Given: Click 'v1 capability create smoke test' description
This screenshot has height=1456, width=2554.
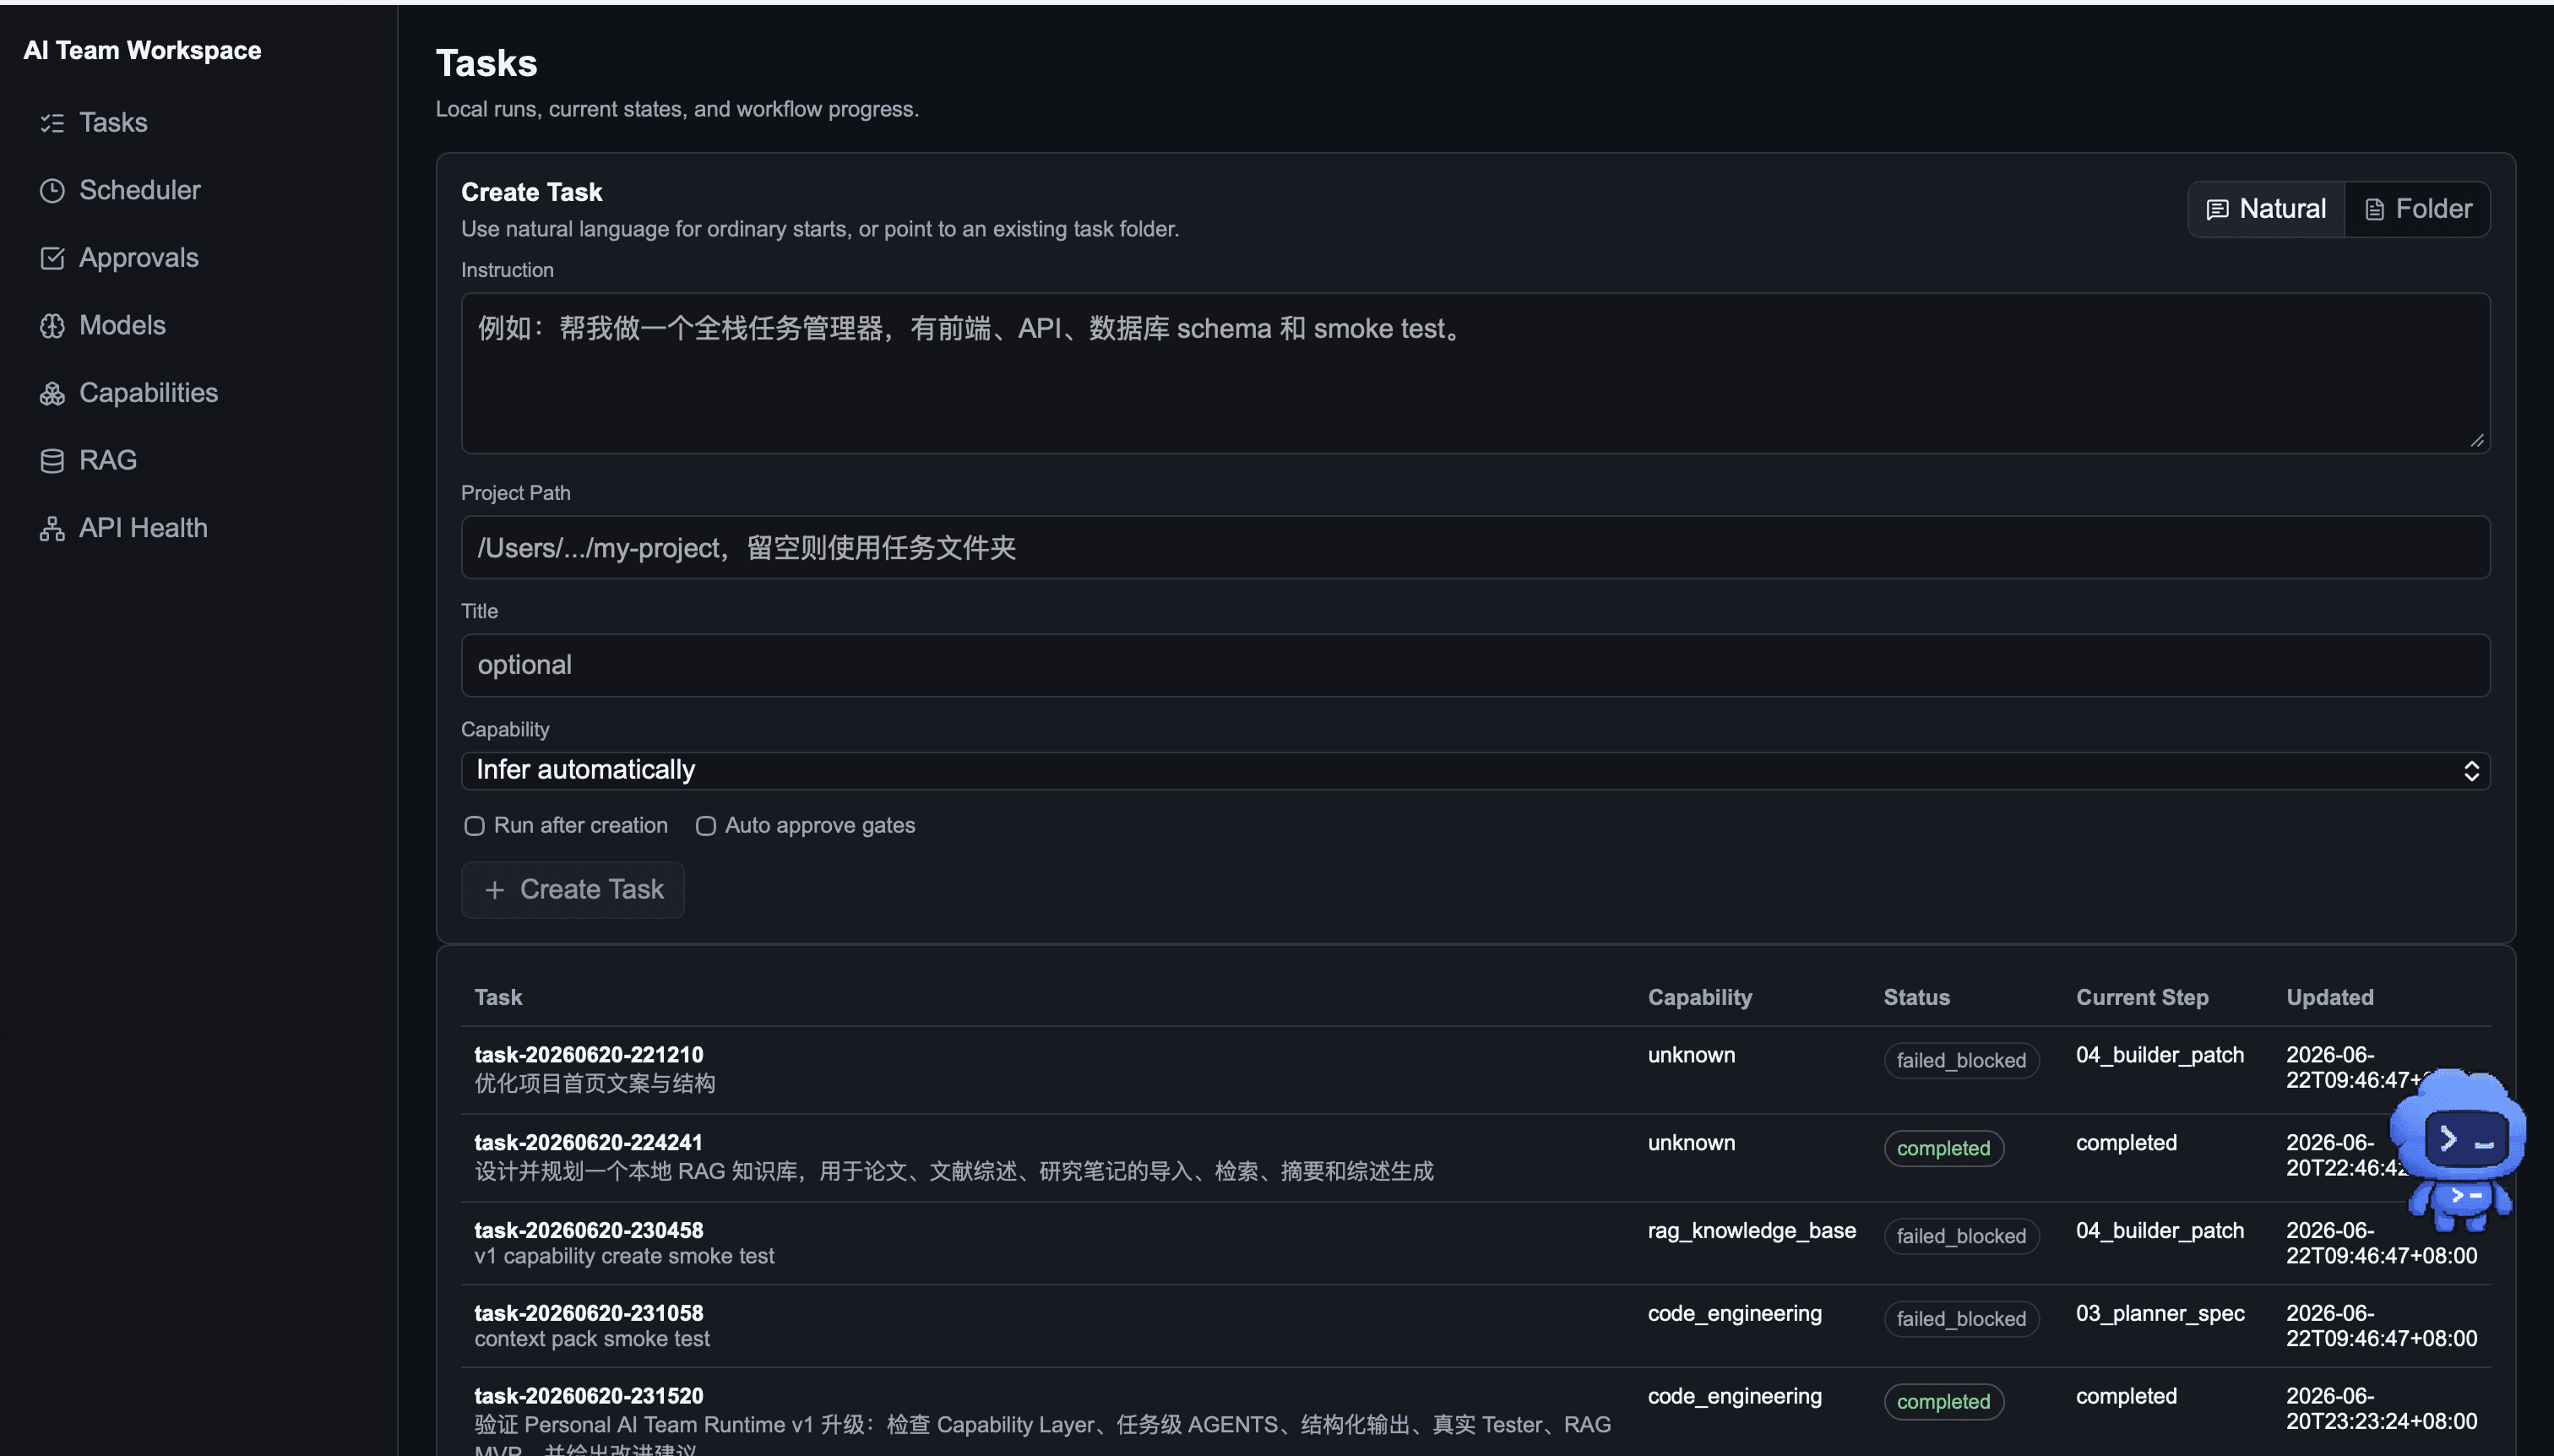Looking at the screenshot, I should coord(624,1257).
